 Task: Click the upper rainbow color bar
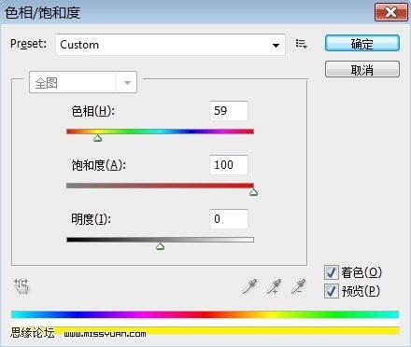[205, 314]
